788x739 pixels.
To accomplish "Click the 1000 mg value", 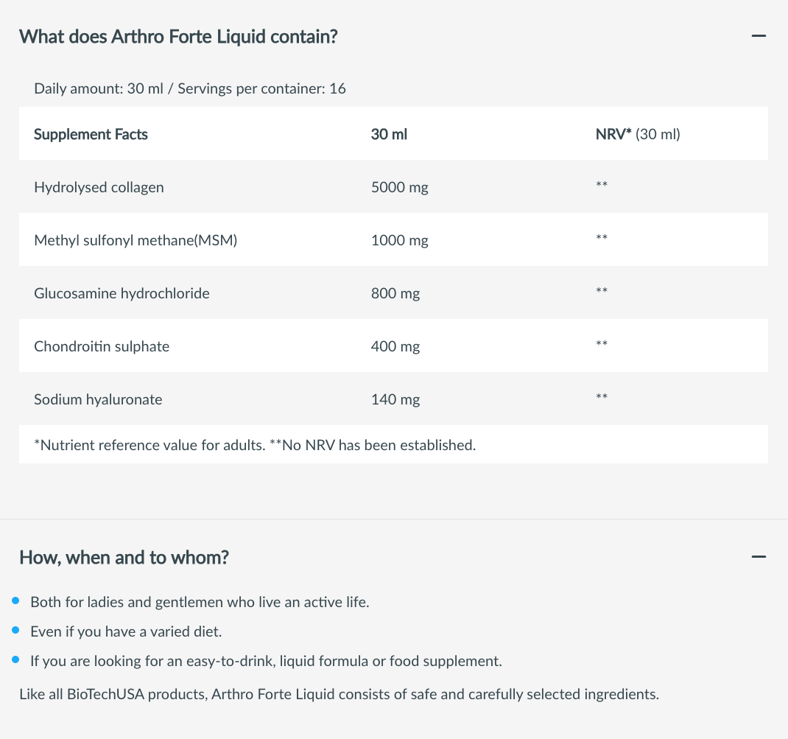I will (400, 240).
